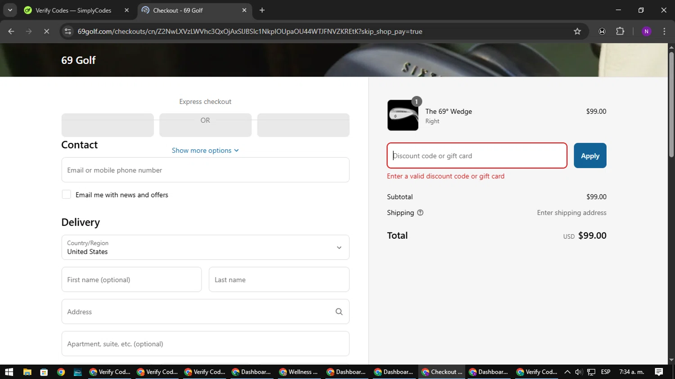Open Microsoft Store from taskbar
The height and width of the screenshot is (379, 675).
pos(44,372)
